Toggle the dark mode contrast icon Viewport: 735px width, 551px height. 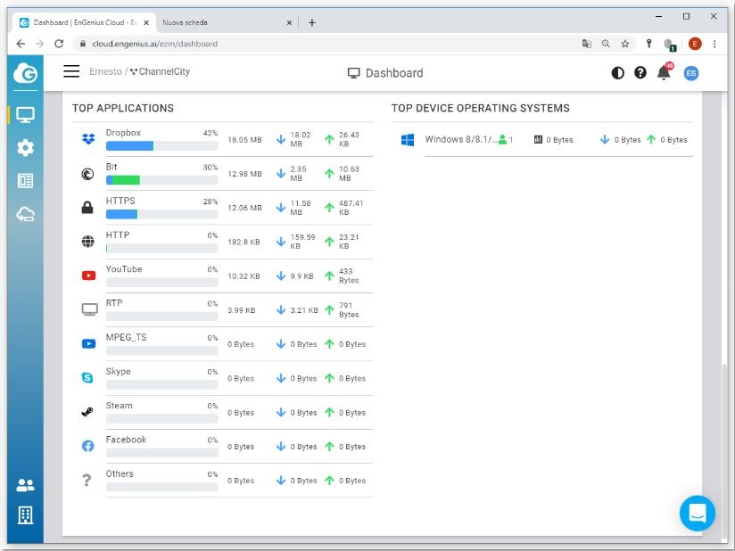[618, 73]
